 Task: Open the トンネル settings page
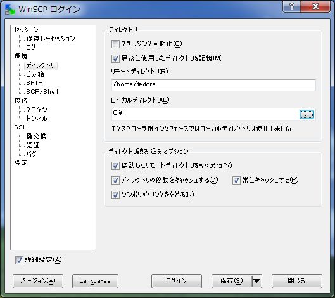[x=37, y=119]
